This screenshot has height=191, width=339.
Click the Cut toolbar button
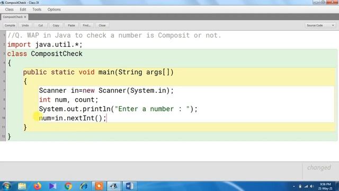pos(40,25)
